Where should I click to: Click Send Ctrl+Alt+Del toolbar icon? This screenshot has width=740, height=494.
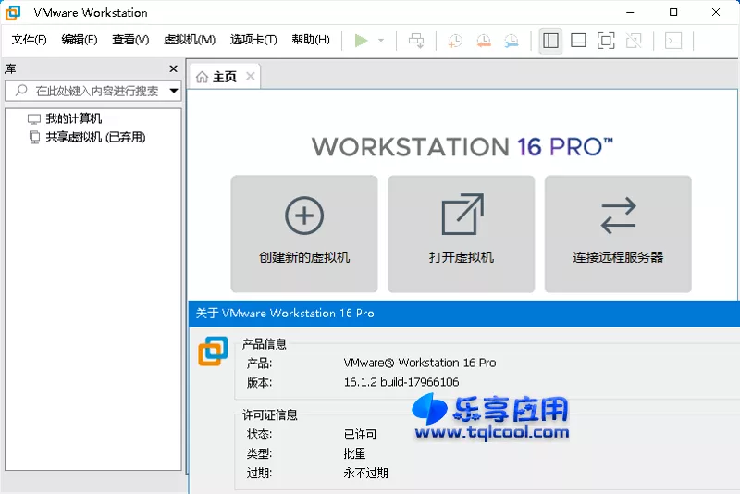tap(416, 41)
